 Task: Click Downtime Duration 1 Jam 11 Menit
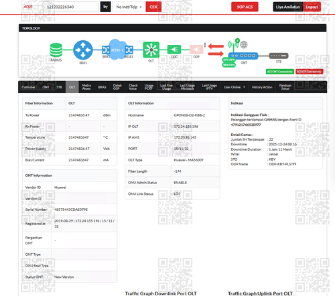(280, 149)
